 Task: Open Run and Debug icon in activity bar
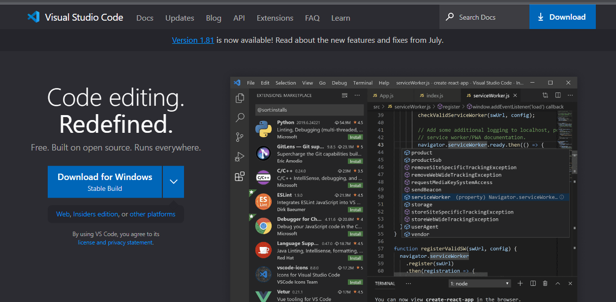point(240,157)
